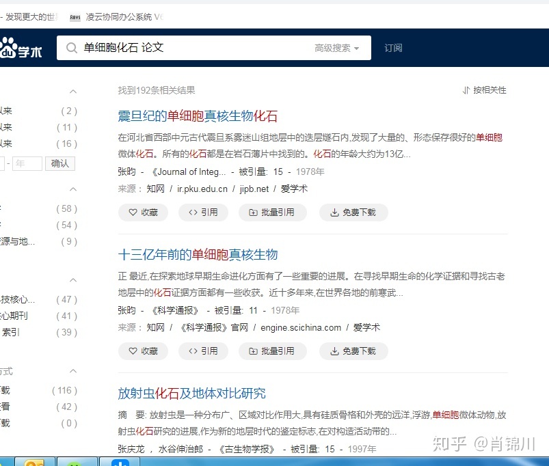
Task: Click the end year input field
Action: point(27,163)
